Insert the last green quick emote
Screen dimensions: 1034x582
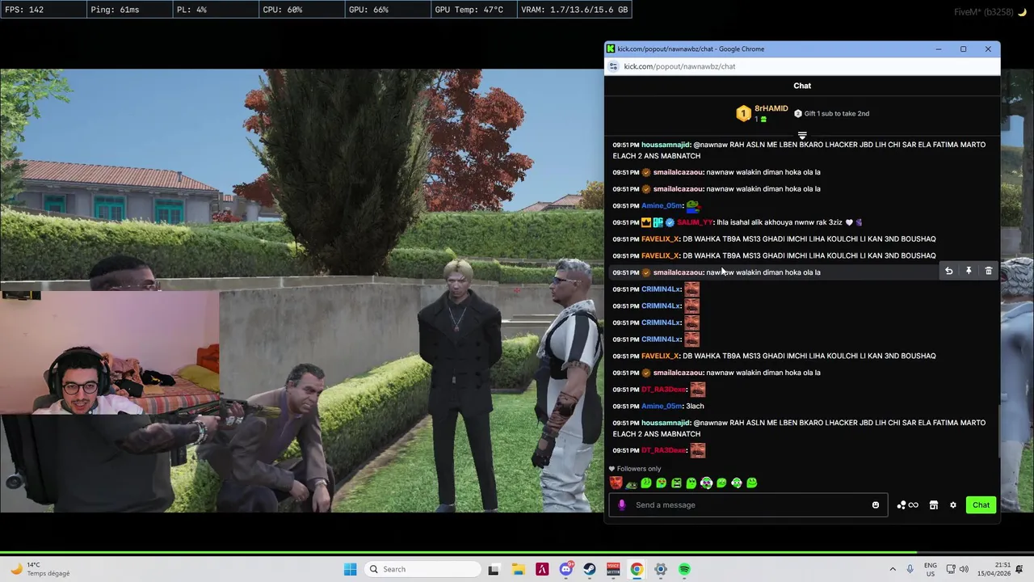click(752, 483)
